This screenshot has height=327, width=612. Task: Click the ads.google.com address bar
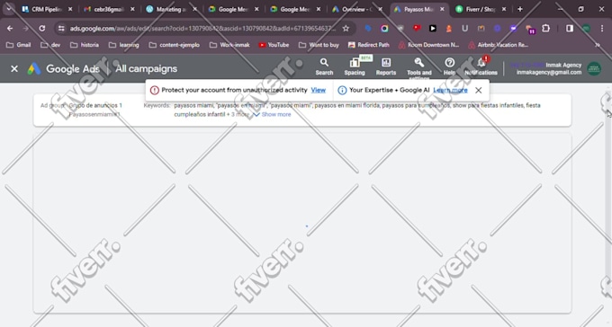202,29
